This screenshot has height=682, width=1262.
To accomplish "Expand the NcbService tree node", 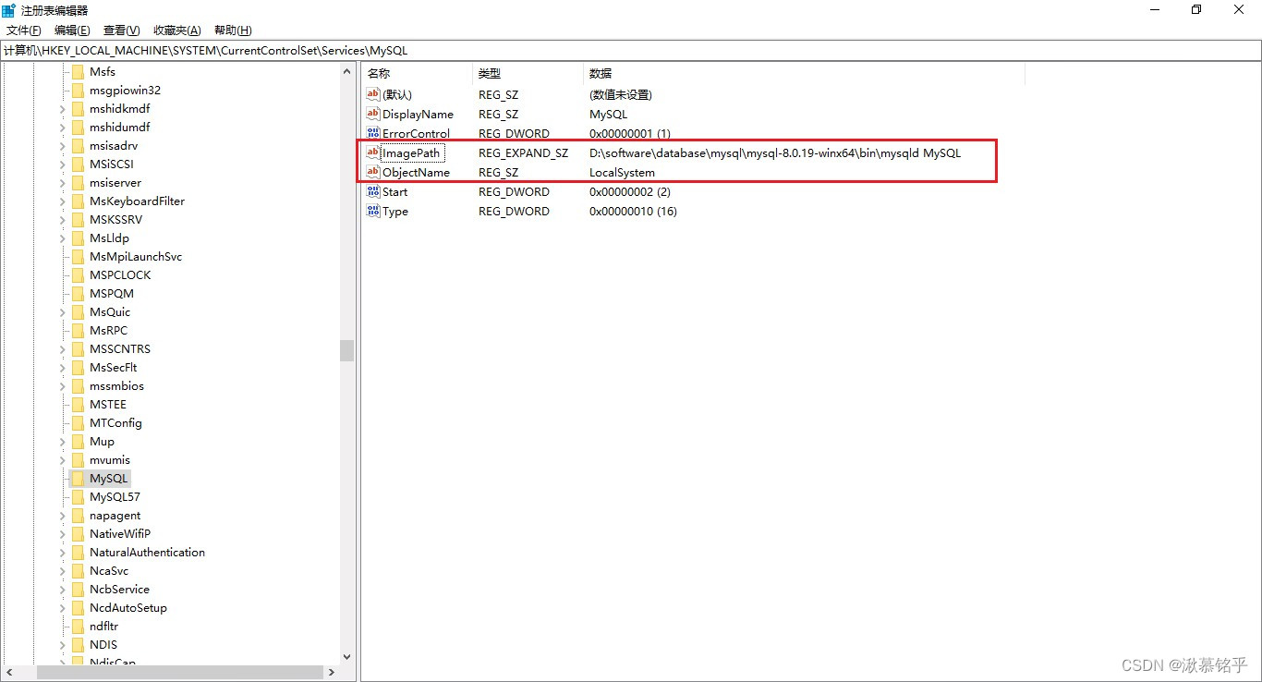I will pyautogui.click(x=64, y=589).
